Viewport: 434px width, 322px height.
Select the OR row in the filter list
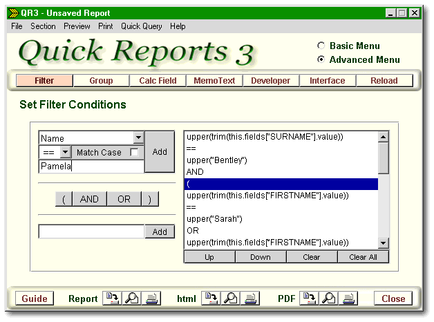tap(281, 231)
